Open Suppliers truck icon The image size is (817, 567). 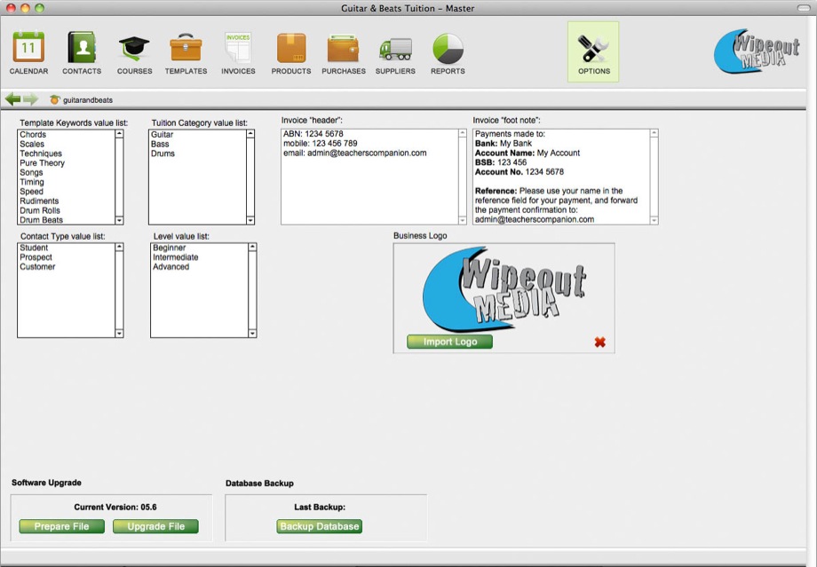tap(395, 49)
